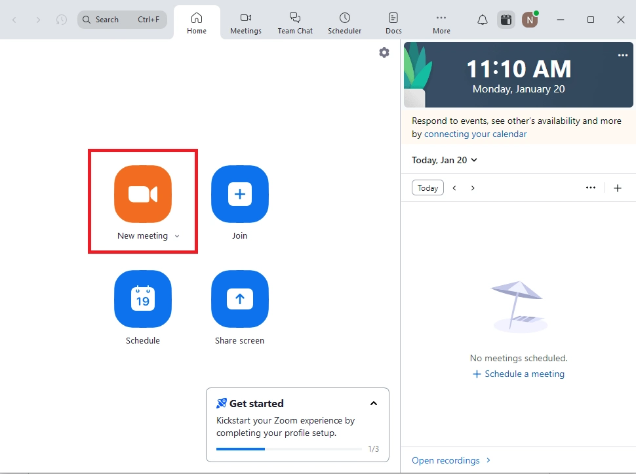636x474 pixels.
Task: Open the More menu in top navigation
Action: click(441, 22)
